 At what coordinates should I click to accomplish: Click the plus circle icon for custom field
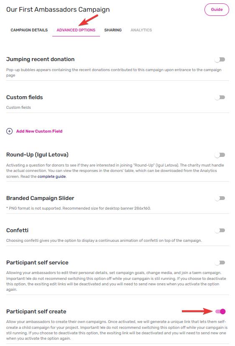pos(9,131)
